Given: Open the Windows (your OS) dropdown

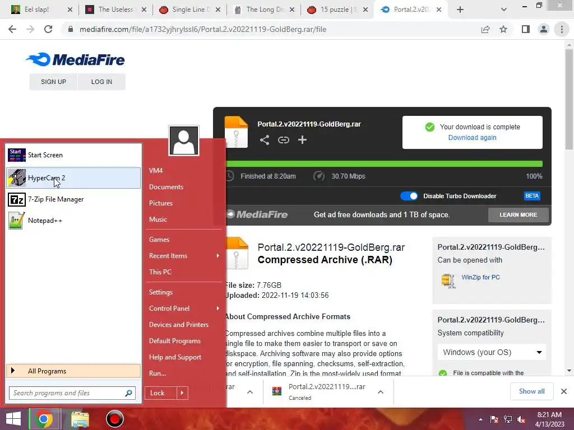Looking at the screenshot, I should tap(492, 353).
